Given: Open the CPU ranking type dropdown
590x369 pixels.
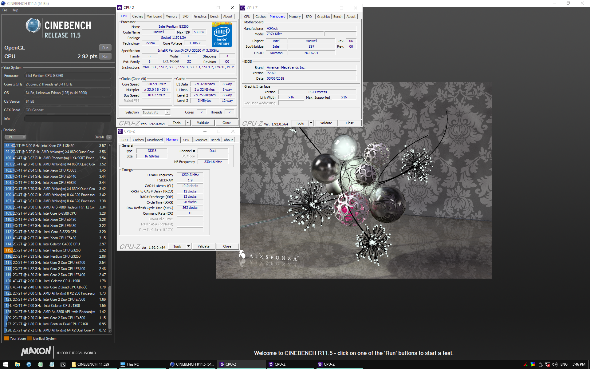Looking at the screenshot, I should click(x=15, y=137).
